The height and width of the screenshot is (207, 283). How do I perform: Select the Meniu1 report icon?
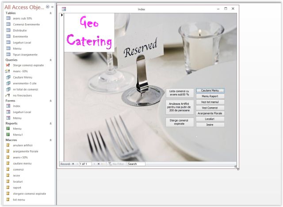[x=8, y=135]
